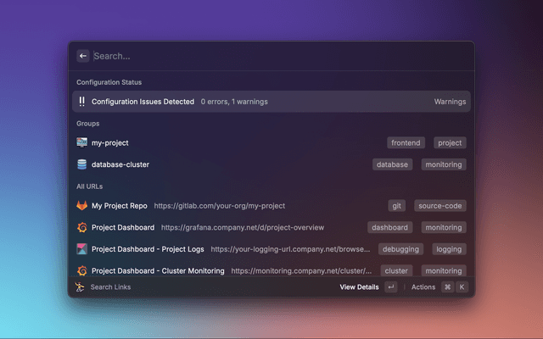Select the my-project group
Image resolution: width=543 pixels, height=339 pixels.
110,143
